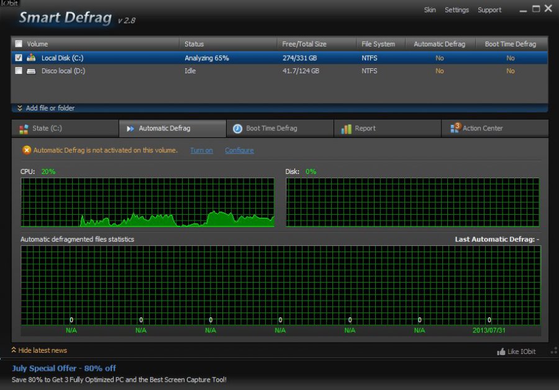Sort by the Volume column header

click(x=37, y=44)
